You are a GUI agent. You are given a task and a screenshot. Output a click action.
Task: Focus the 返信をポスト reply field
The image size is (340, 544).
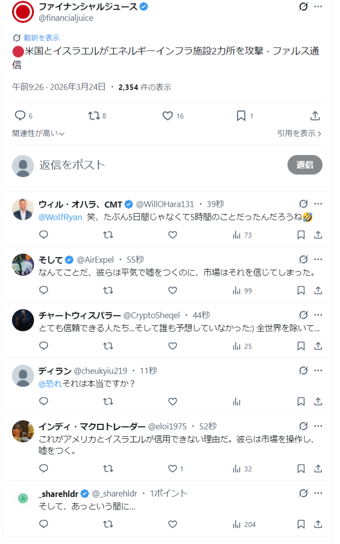pyautogui.click(x=150, y=165)
